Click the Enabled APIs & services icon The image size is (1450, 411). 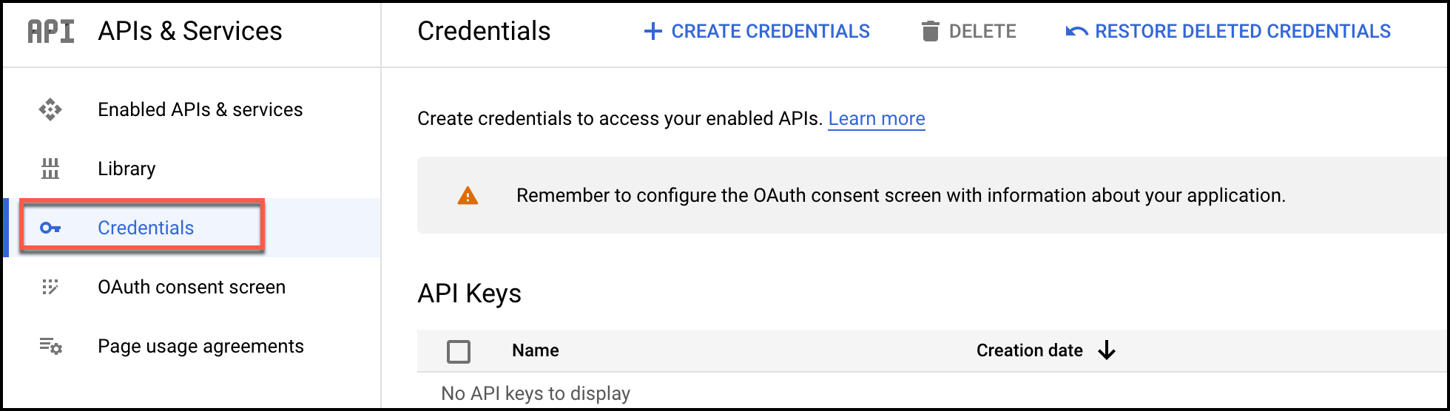pyautogui.click(x=50, y=109)
